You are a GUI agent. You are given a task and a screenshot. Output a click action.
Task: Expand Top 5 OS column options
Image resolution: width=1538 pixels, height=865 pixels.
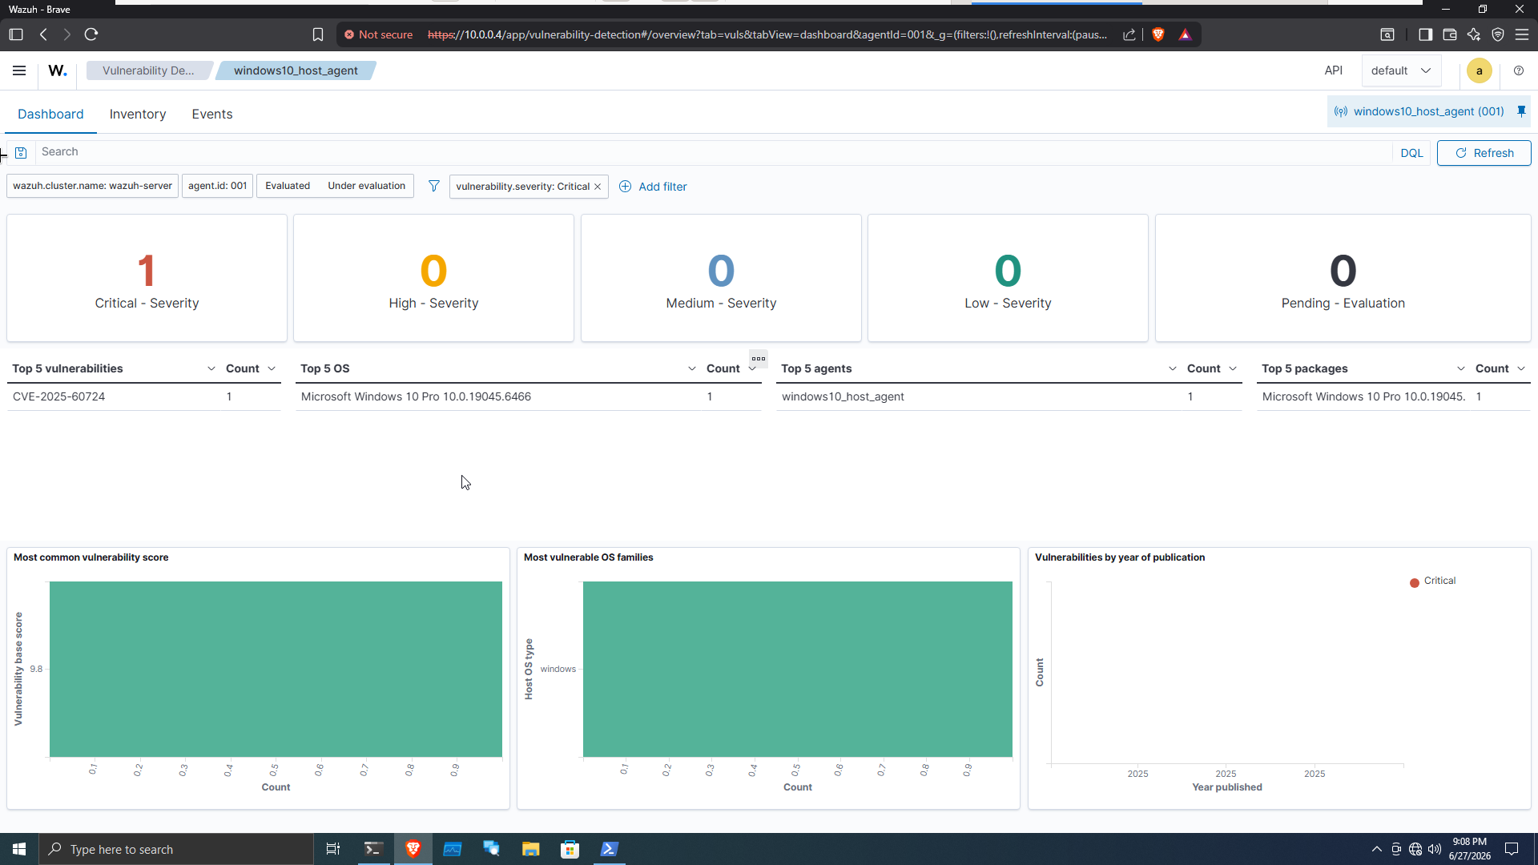click(692, 368)
